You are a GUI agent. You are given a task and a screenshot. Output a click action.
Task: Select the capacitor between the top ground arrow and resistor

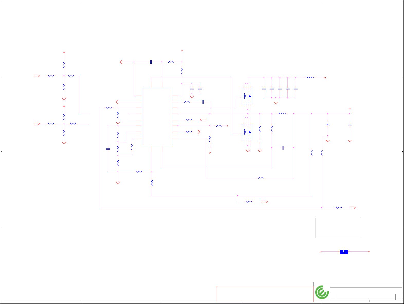(151, 62)
